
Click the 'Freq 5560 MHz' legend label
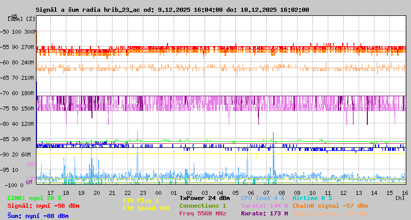(202, 213)
